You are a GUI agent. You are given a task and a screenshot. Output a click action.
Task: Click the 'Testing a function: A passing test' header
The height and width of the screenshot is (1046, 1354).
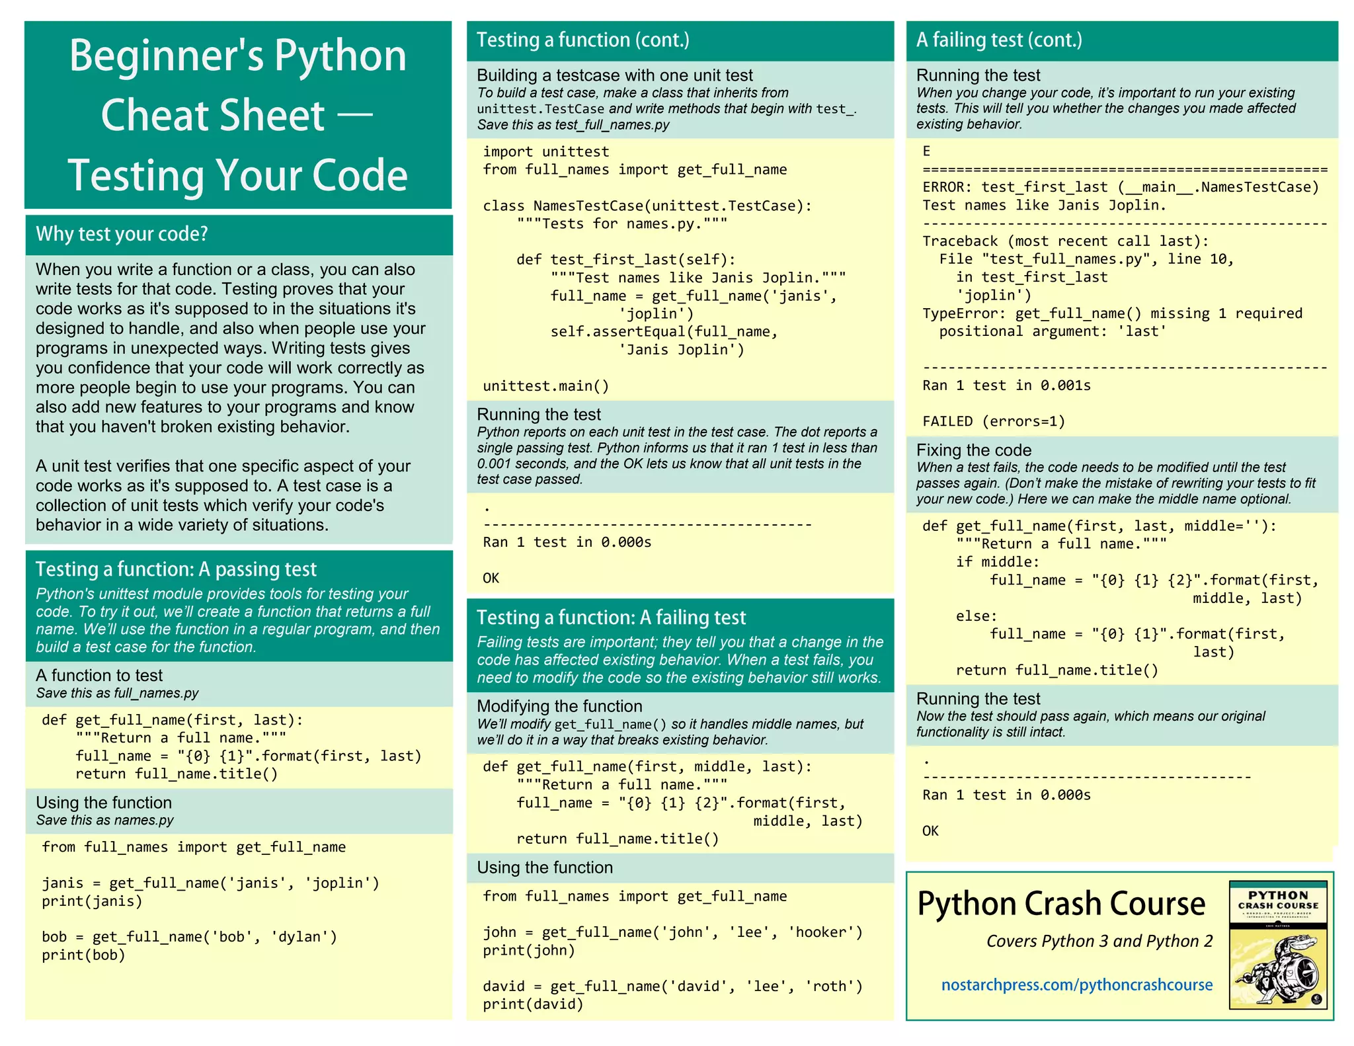pyautogui.click(x=176, y=569)
